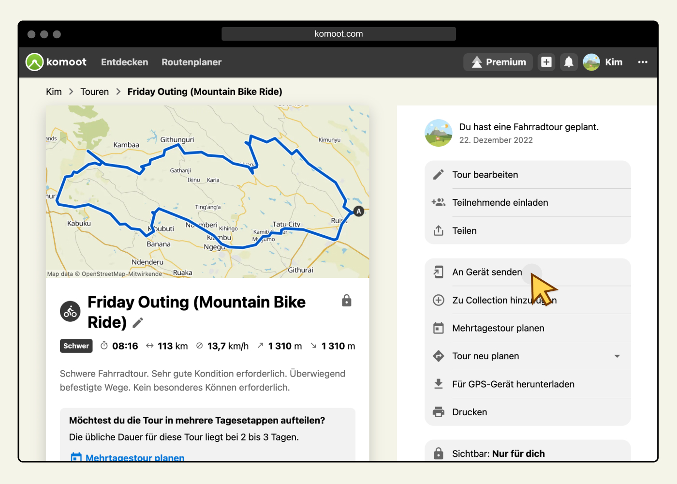Click the komoot.com address bar
The height and width of the screenshot is (484, 677).
click(338, 34)
